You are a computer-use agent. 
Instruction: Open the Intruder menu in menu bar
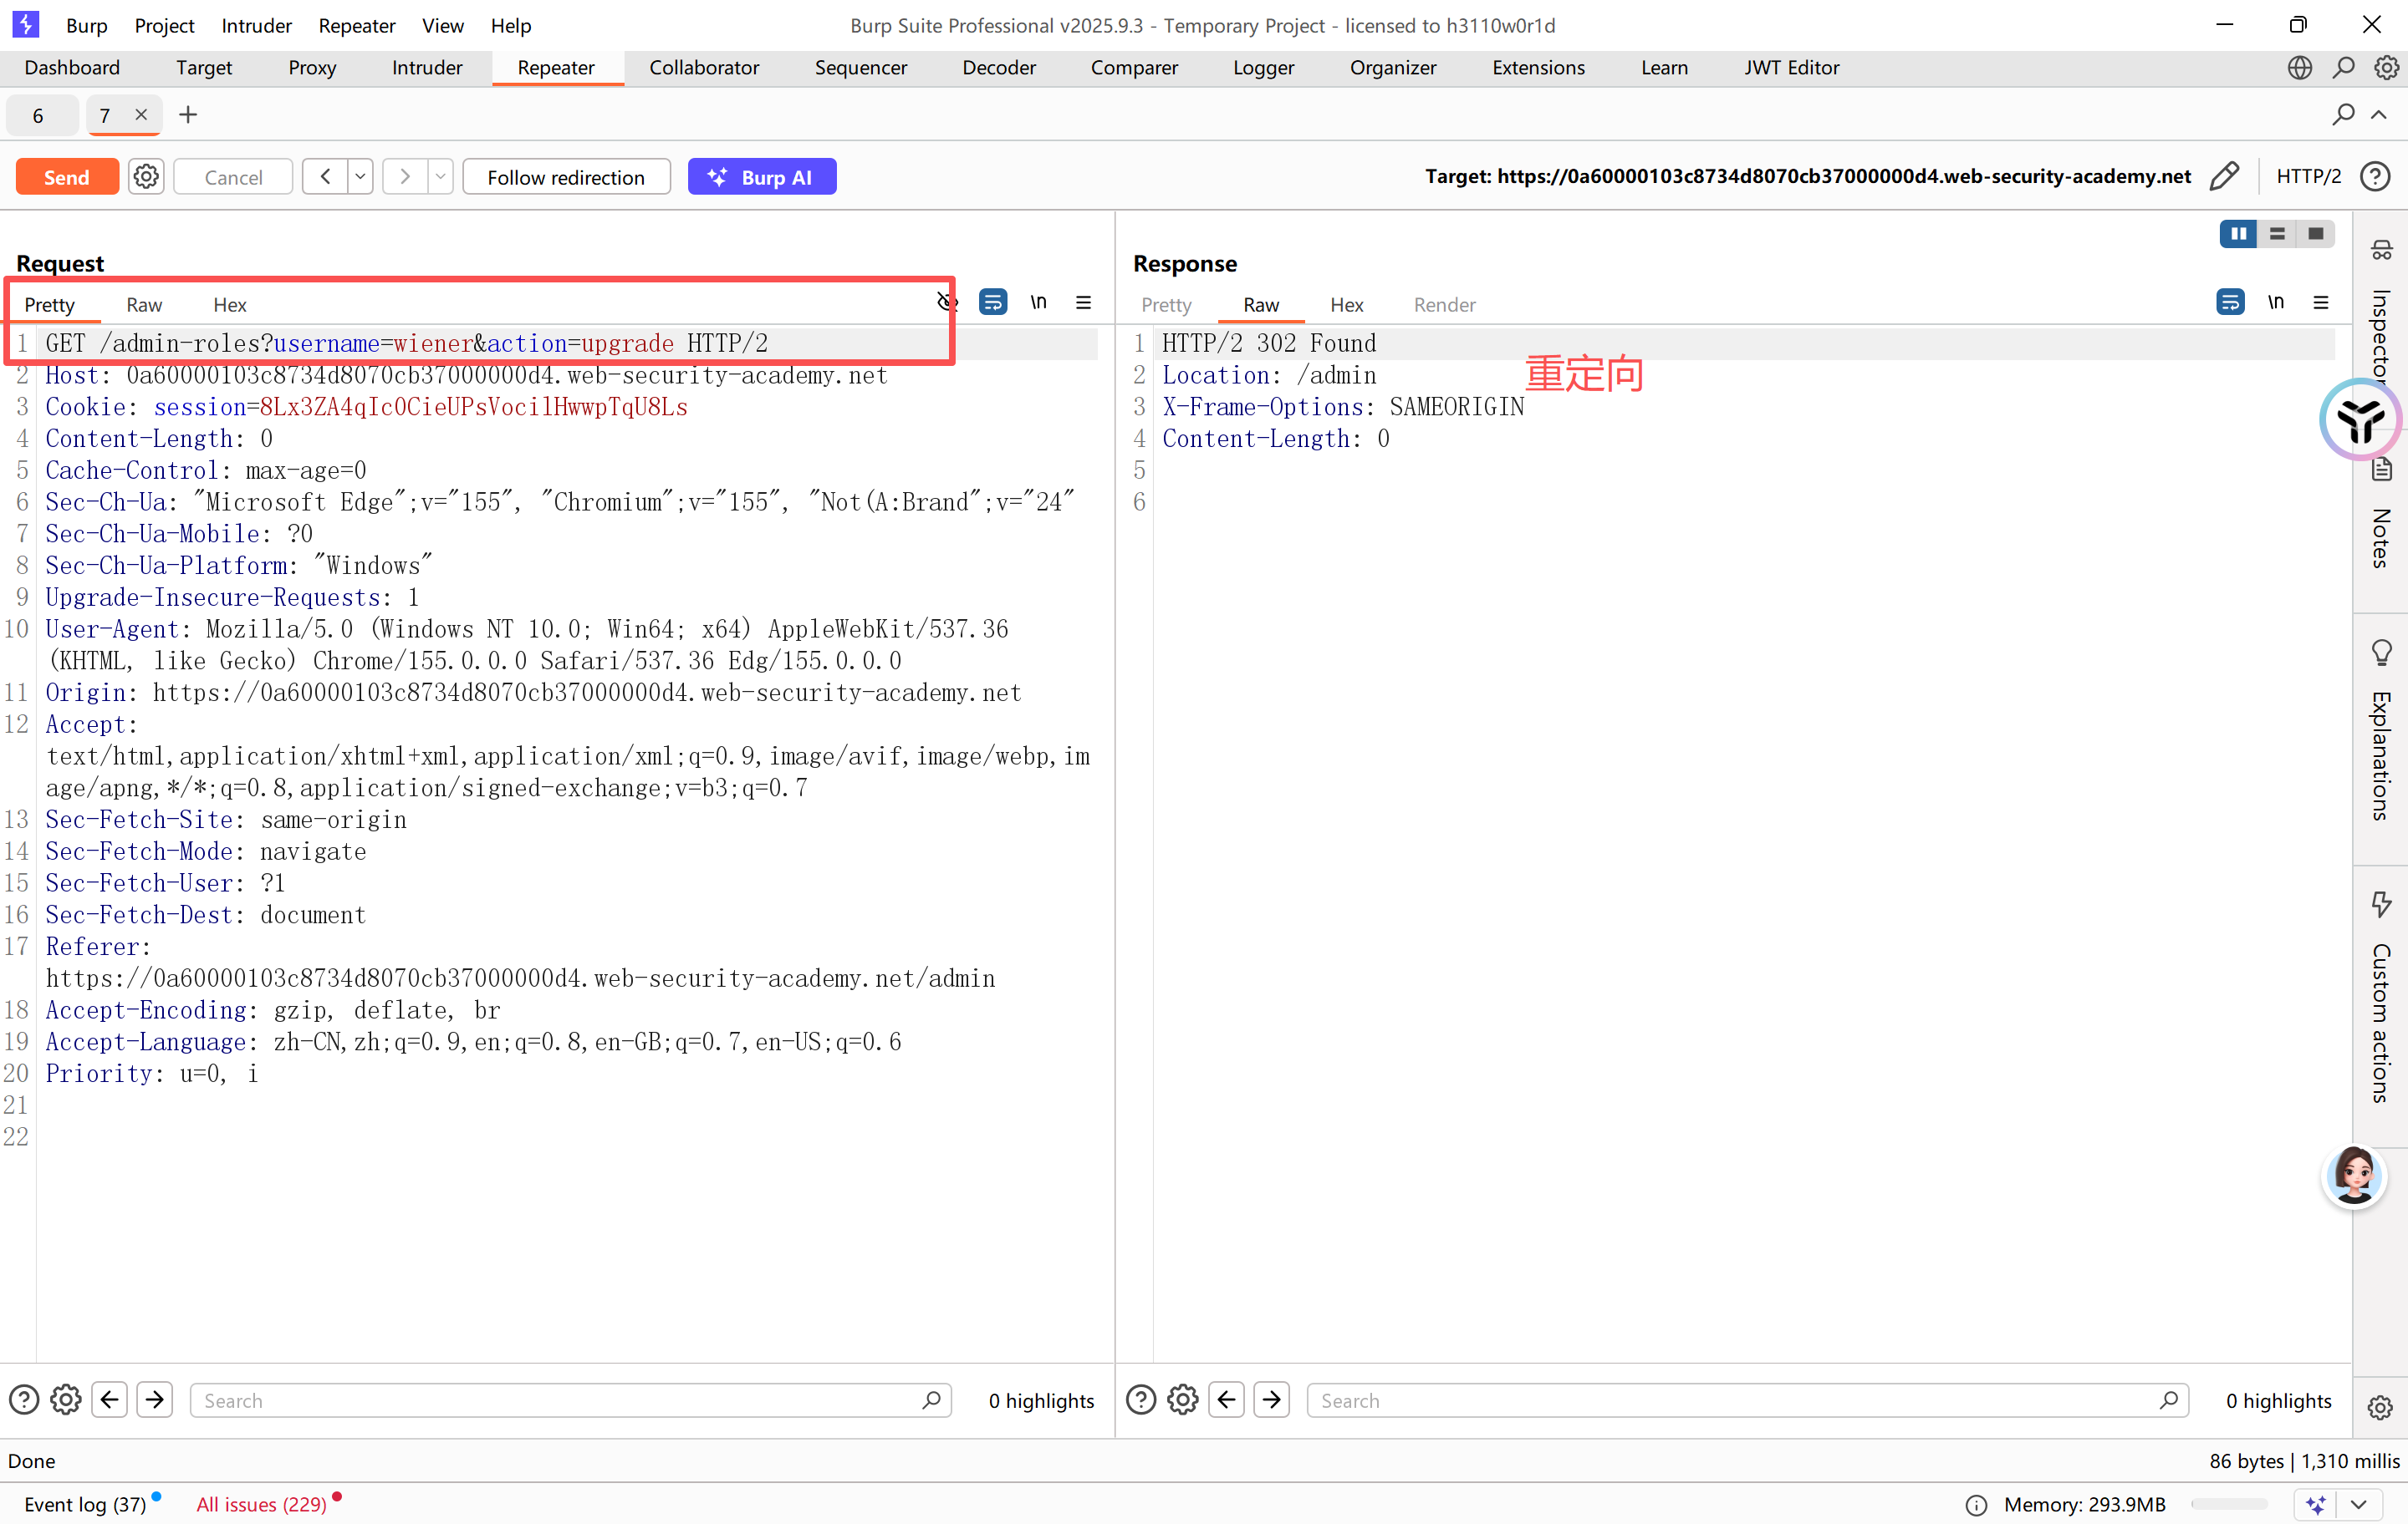256,25
